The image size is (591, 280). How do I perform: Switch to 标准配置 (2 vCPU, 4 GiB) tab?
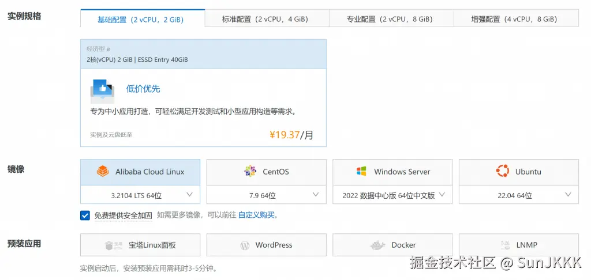pyautogui.click(x=267, y=19)
